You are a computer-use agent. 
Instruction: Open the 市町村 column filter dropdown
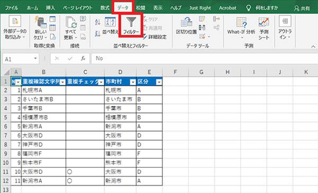133,82
